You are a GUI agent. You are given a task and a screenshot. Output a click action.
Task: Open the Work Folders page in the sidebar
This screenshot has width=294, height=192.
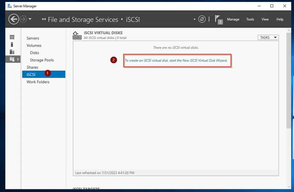tap(38, 82)
